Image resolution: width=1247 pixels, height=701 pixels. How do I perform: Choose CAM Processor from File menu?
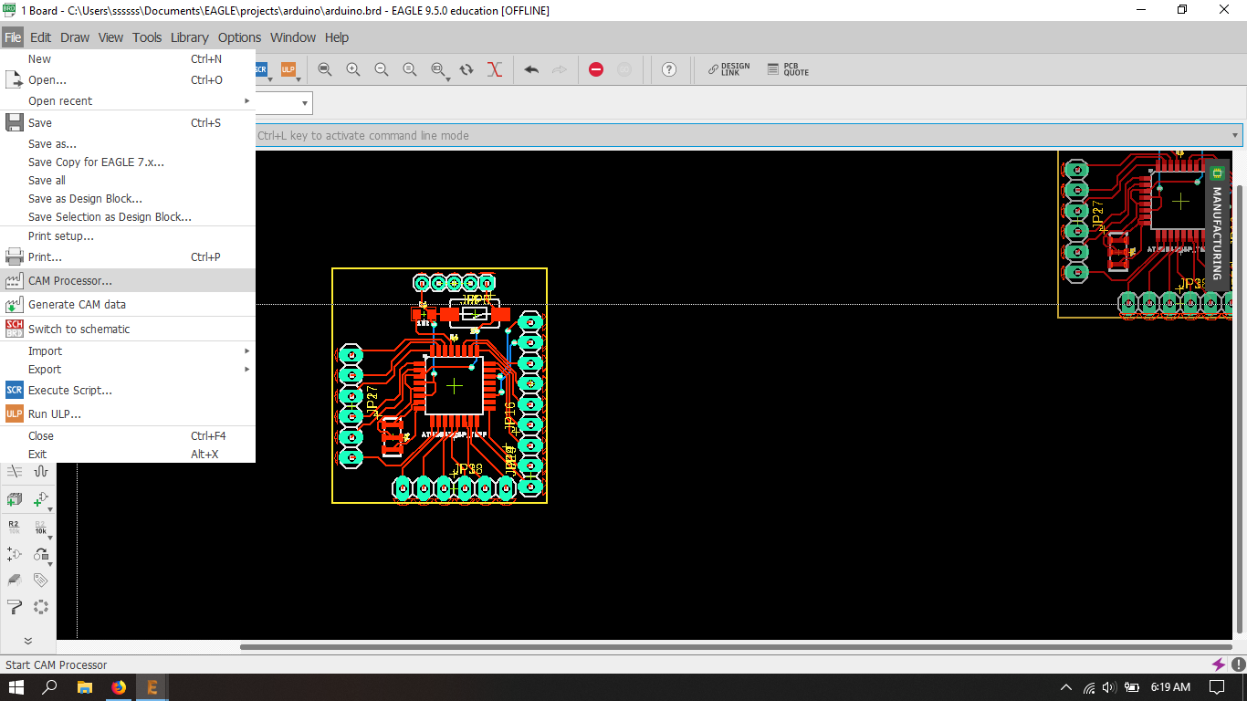tap(128, 280)
